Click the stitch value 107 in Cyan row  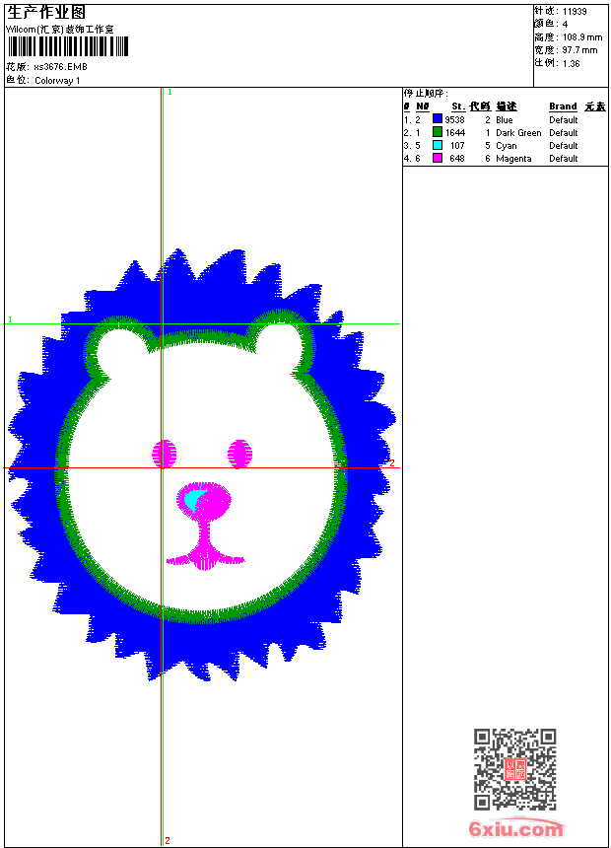click(x=457, y=146)
